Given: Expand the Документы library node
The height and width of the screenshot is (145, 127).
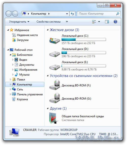Looking at the screenshot, I should 13,65.
